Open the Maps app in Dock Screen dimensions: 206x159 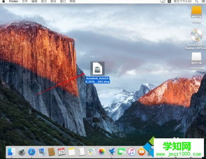coord(91,152)
